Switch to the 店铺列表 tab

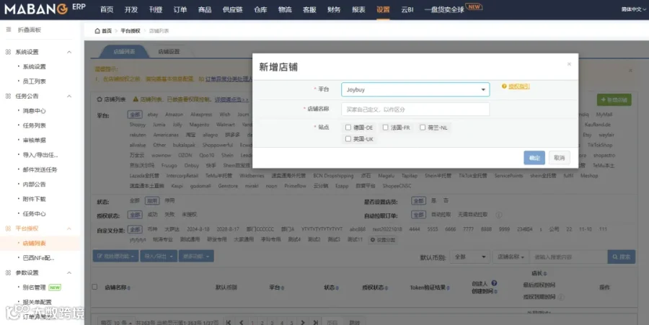pyautogui.click(x=124, y=52)
